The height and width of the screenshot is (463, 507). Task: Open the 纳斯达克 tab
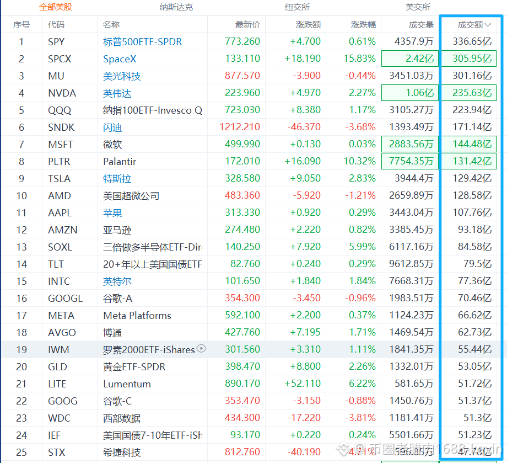point(176,7)
